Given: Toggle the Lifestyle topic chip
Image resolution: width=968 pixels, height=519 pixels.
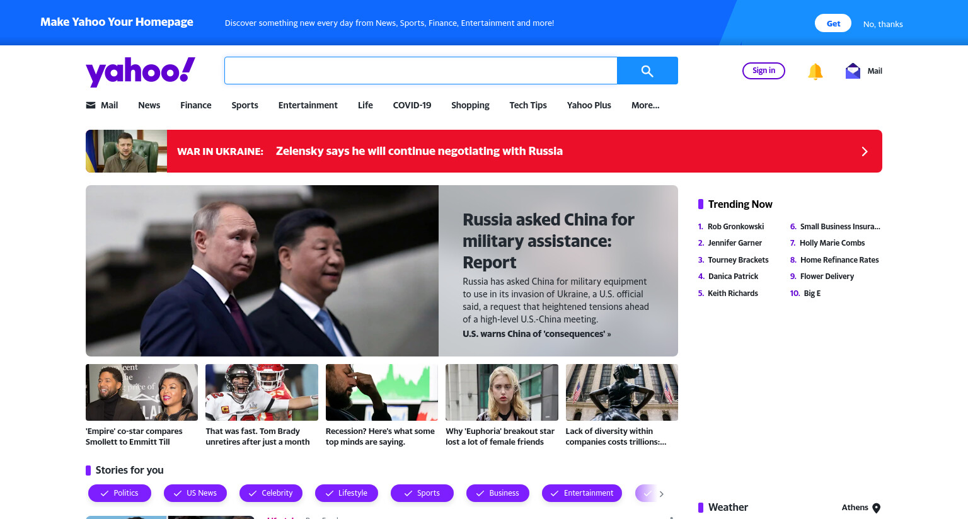Looking at the screenshot, I should pos(347,493).
